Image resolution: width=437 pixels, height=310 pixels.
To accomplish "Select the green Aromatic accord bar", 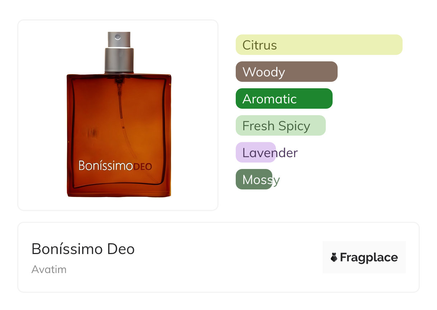I will tap(284, 99).
